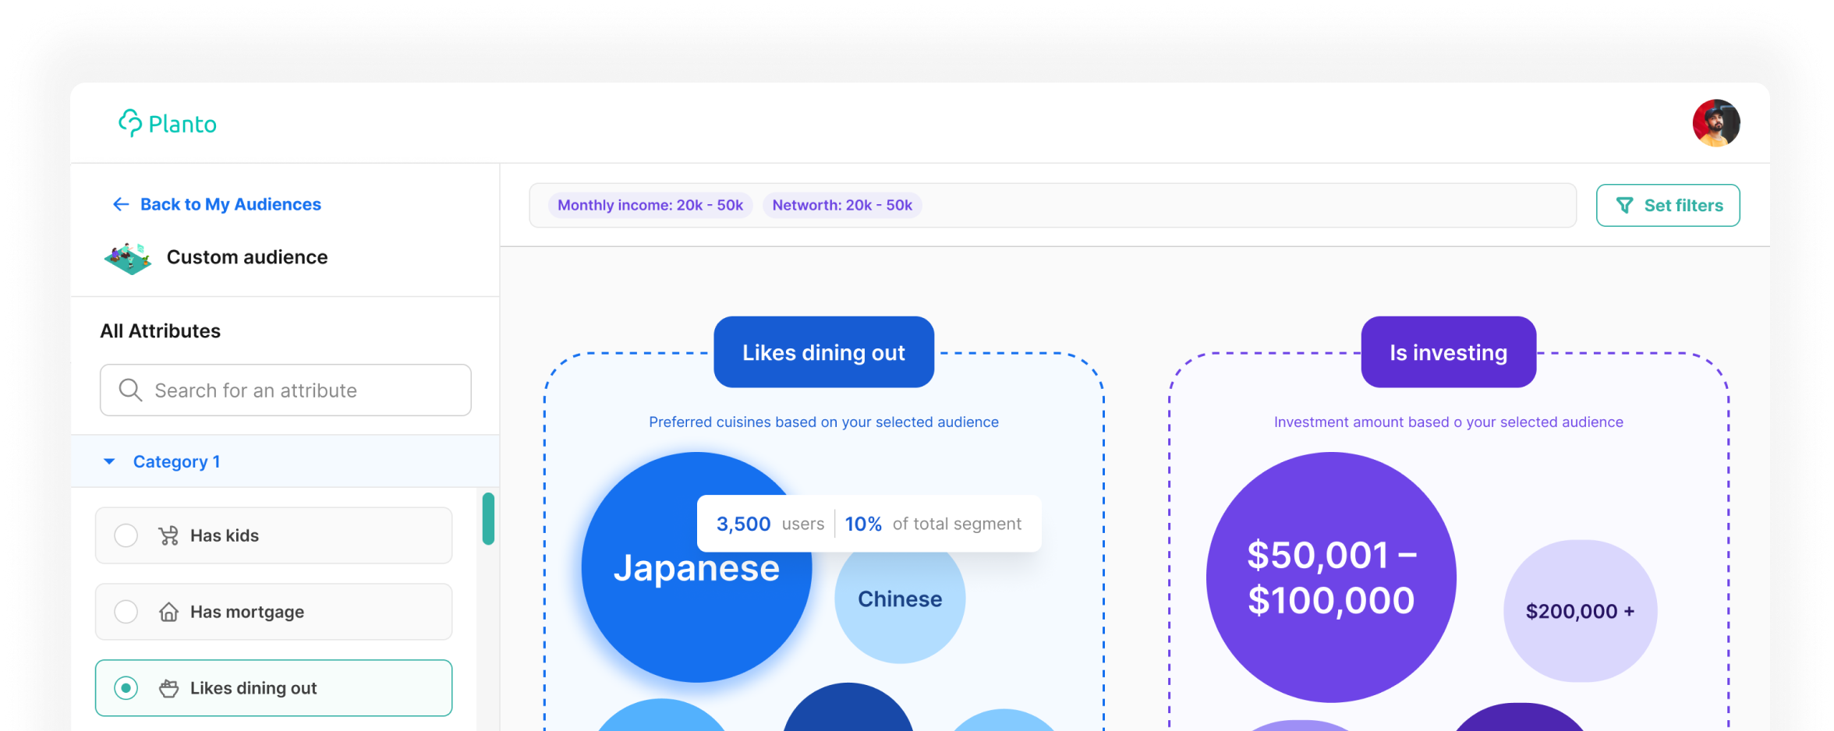
Task: Select the Has kids radio button
Action: coord(126,536)
